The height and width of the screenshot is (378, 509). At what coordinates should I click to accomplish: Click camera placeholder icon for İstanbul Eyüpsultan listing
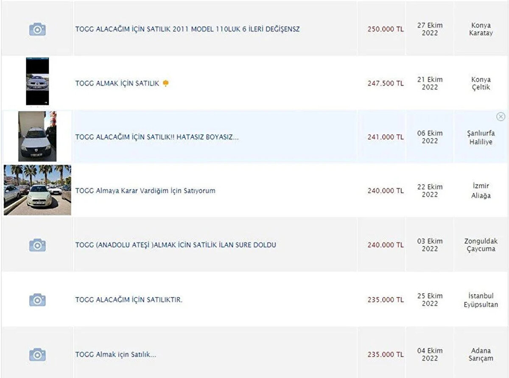pos(37,300)
